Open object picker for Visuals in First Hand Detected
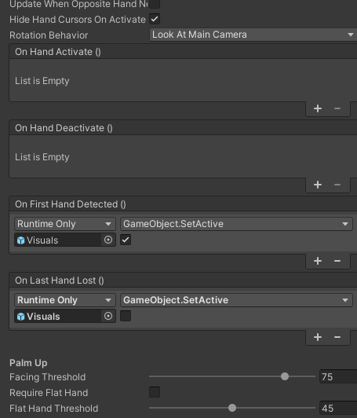The height and width of the screenshot is (418, 357). tap(108, 240)
